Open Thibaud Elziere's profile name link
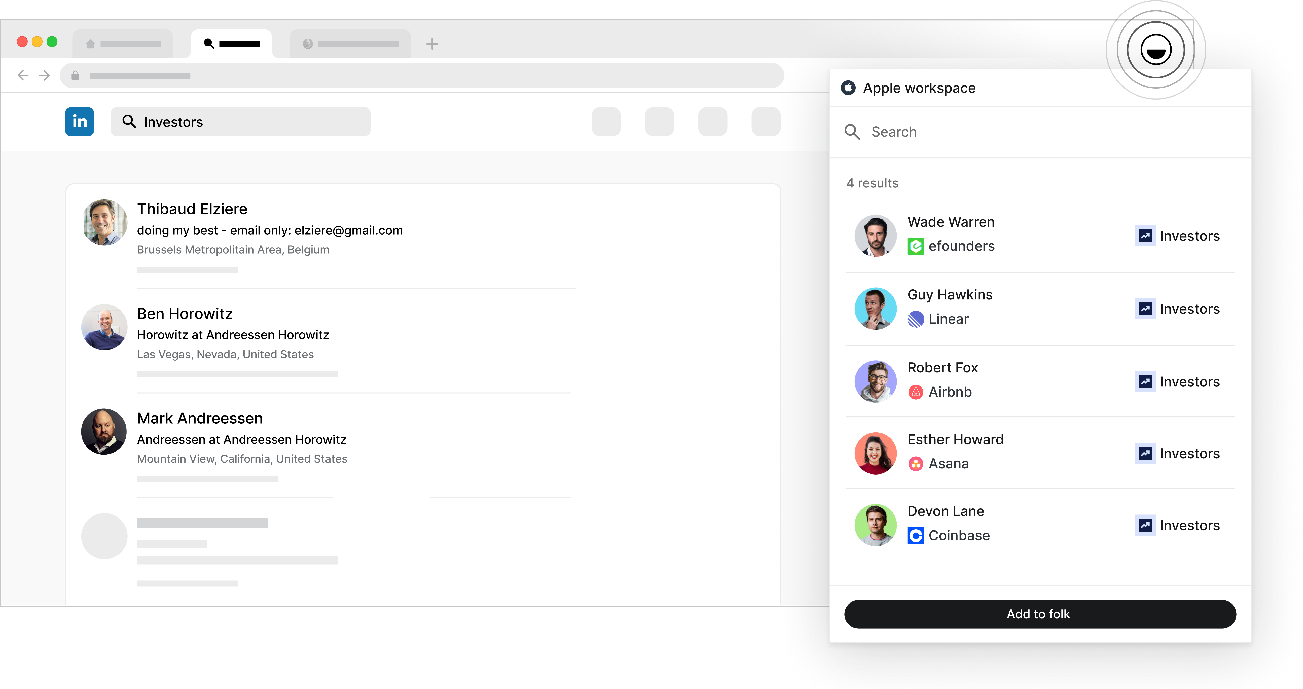Screen dimensions: 1303x689 (x=192, y=209)
